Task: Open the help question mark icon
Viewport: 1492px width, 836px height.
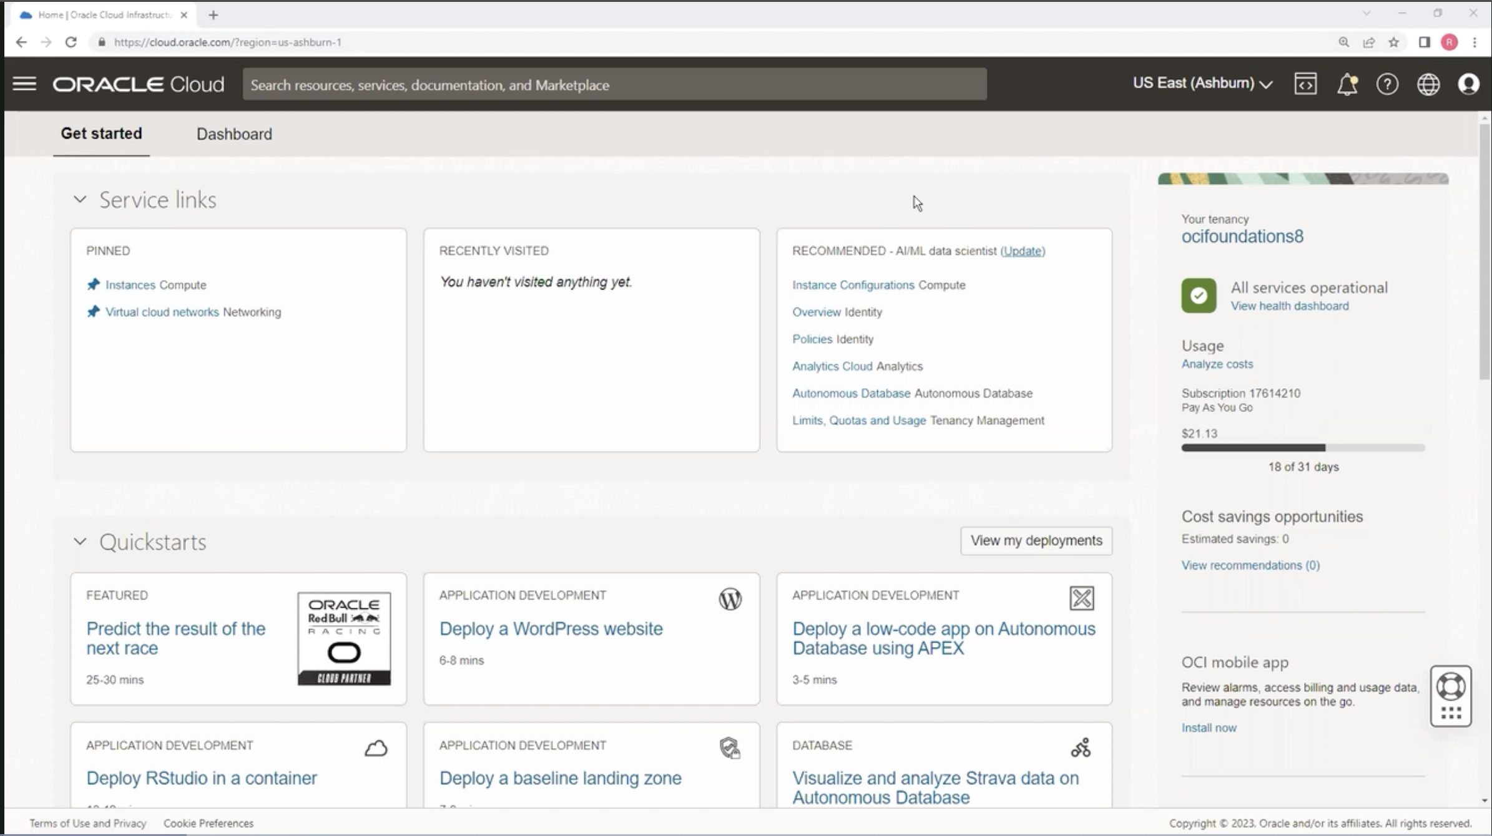Action: 1387,84
